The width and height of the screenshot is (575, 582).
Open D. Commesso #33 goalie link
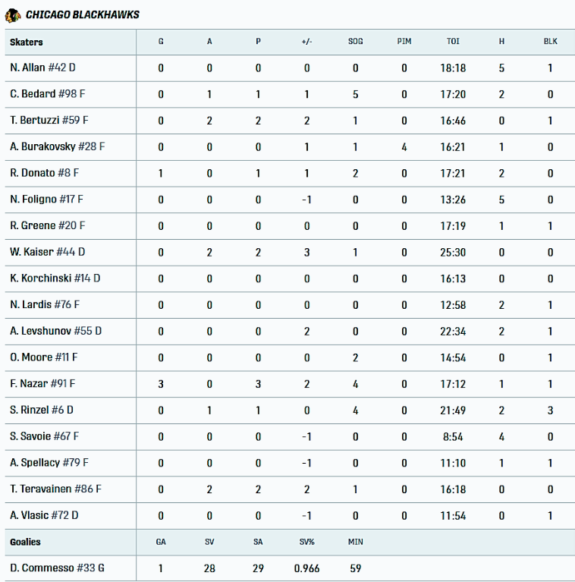pyautogui.click(x=57, y=568)
